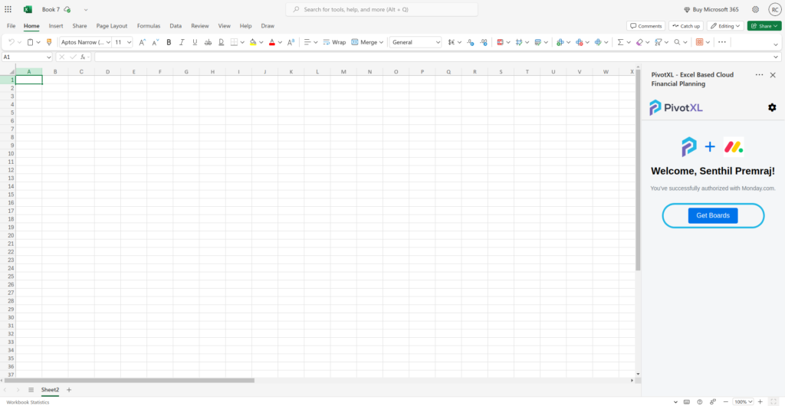Toggle Wrap text
The height and width of the screenshot is (406, 785).
(334, 42)
